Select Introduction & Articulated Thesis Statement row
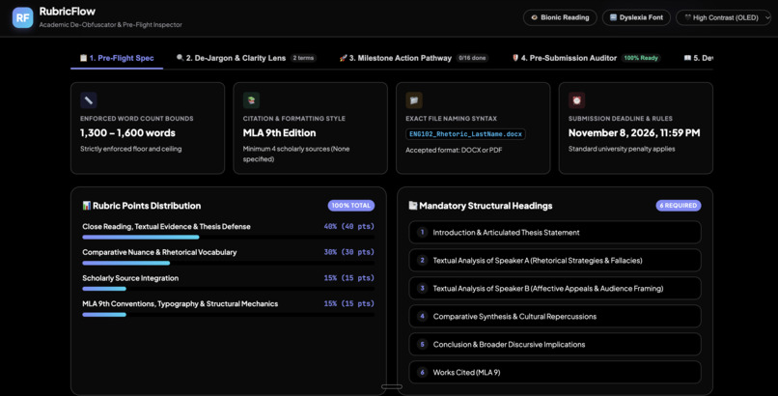The height and width of the screenshot is (396, 778). pyautogui.click(x=555, y=232)
